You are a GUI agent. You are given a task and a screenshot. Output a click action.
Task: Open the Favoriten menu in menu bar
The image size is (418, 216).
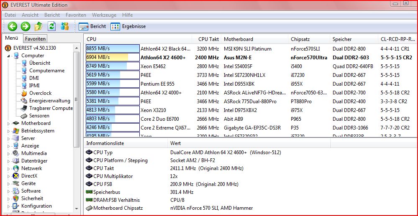[x=76, y=15]
